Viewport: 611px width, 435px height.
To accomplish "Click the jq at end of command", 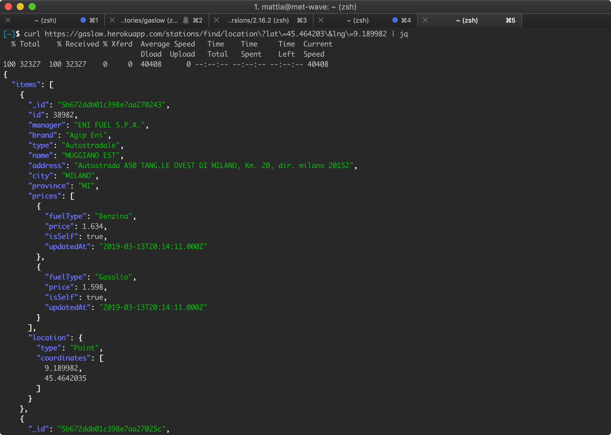I will [x=404, y=34].
